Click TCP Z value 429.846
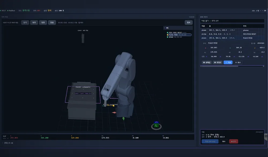 75,138
